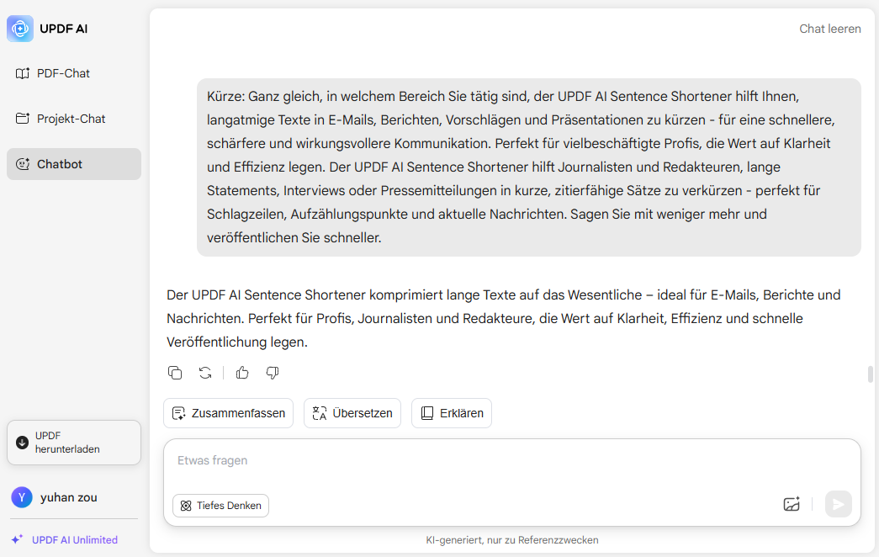
Task: Click the UPDF AI title text
Action: (63, 29)
